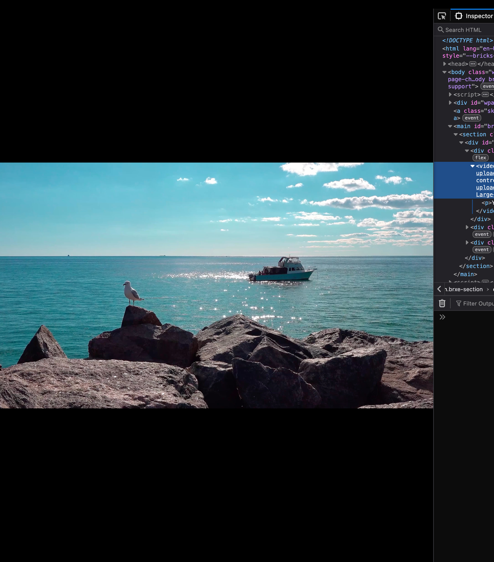
Task: Click event badge beside anchor tag
Action: click(x=471, y=118)
